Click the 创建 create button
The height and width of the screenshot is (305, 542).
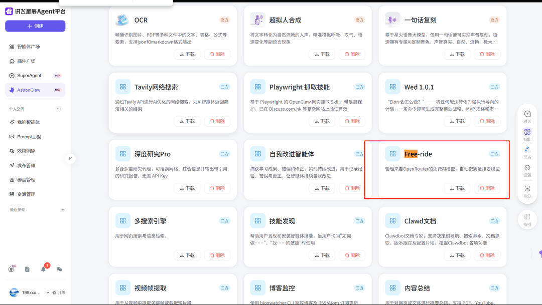[x=35, y=26]
